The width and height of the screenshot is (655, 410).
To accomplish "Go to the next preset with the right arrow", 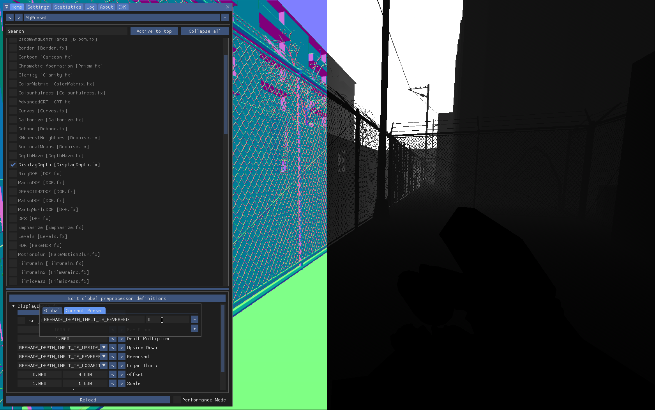I will [x=19, y=18].
